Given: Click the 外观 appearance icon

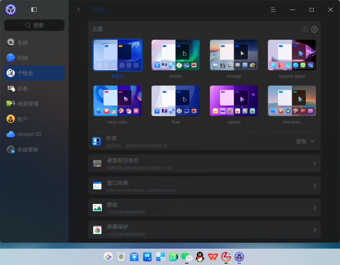Looking at the screenshot, I should coord(97,141).
